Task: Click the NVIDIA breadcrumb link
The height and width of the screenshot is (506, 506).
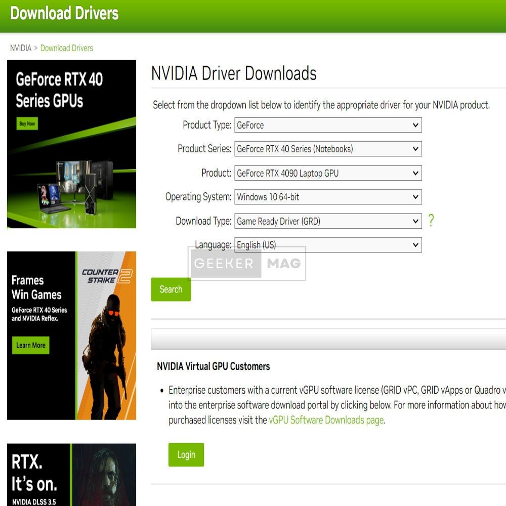Action: tap(21, 48)
